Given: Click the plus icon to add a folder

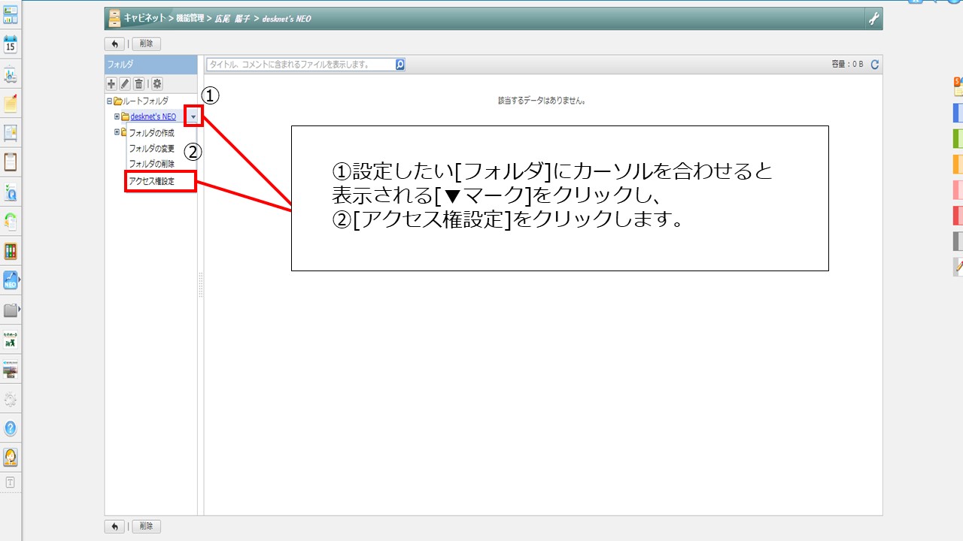Looking at the screenshot, I should pyautogui.click(x=111, y=84).
